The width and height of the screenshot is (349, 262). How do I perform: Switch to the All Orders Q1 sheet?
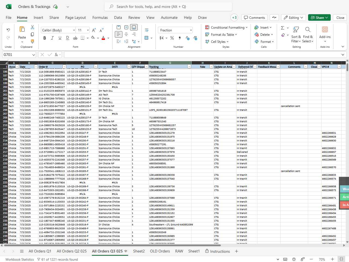tap(40, 251)
